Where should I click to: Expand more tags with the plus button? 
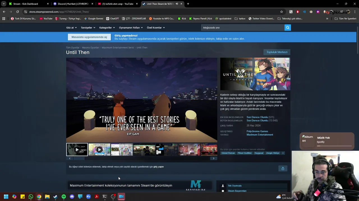283,153
